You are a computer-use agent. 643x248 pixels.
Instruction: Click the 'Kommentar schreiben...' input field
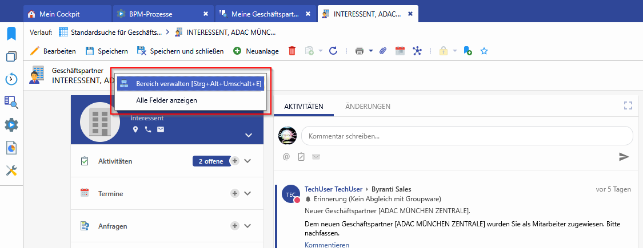pos(466,136)
